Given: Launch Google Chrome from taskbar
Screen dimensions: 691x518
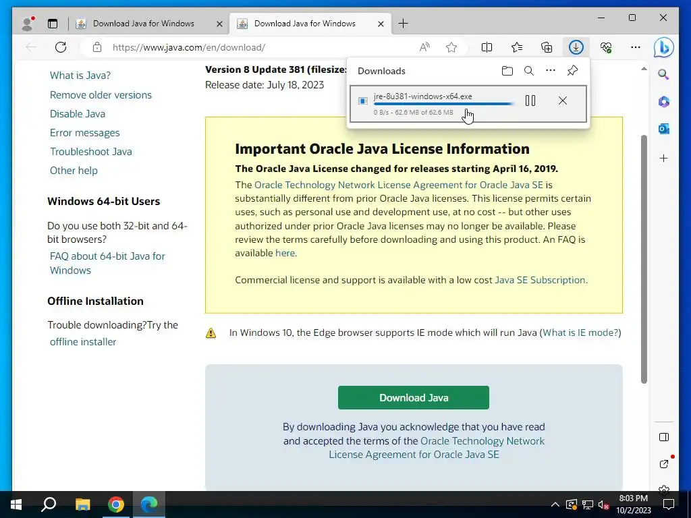Looking at the screenshot, I should (116, 505).
